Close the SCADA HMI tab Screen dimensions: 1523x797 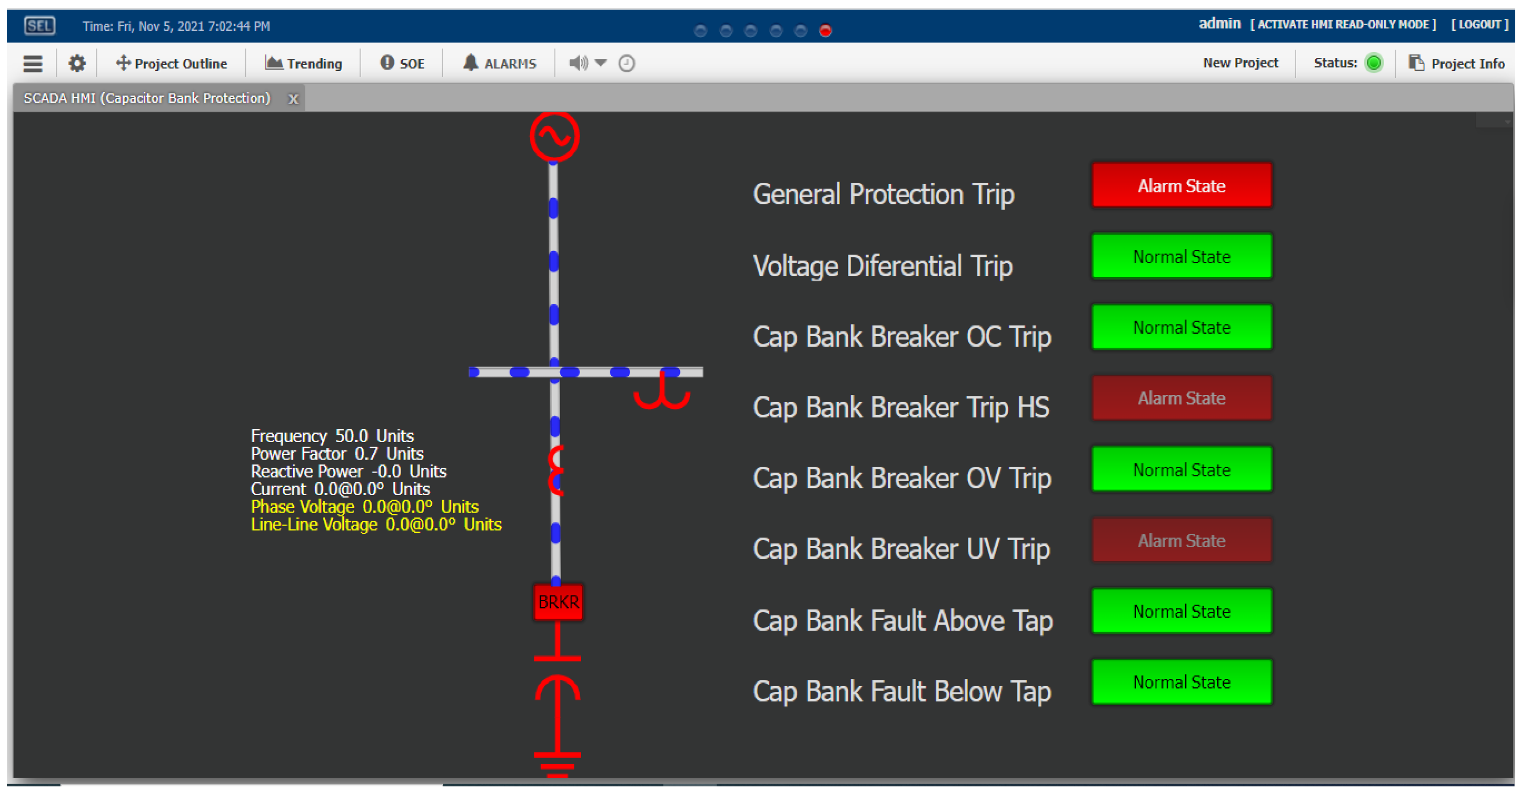tap(293, 99)
